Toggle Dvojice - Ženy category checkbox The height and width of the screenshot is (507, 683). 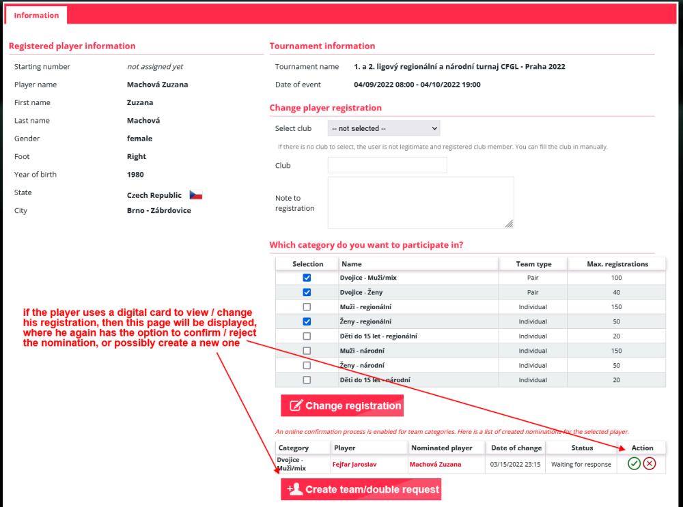(x=307, y=293)
